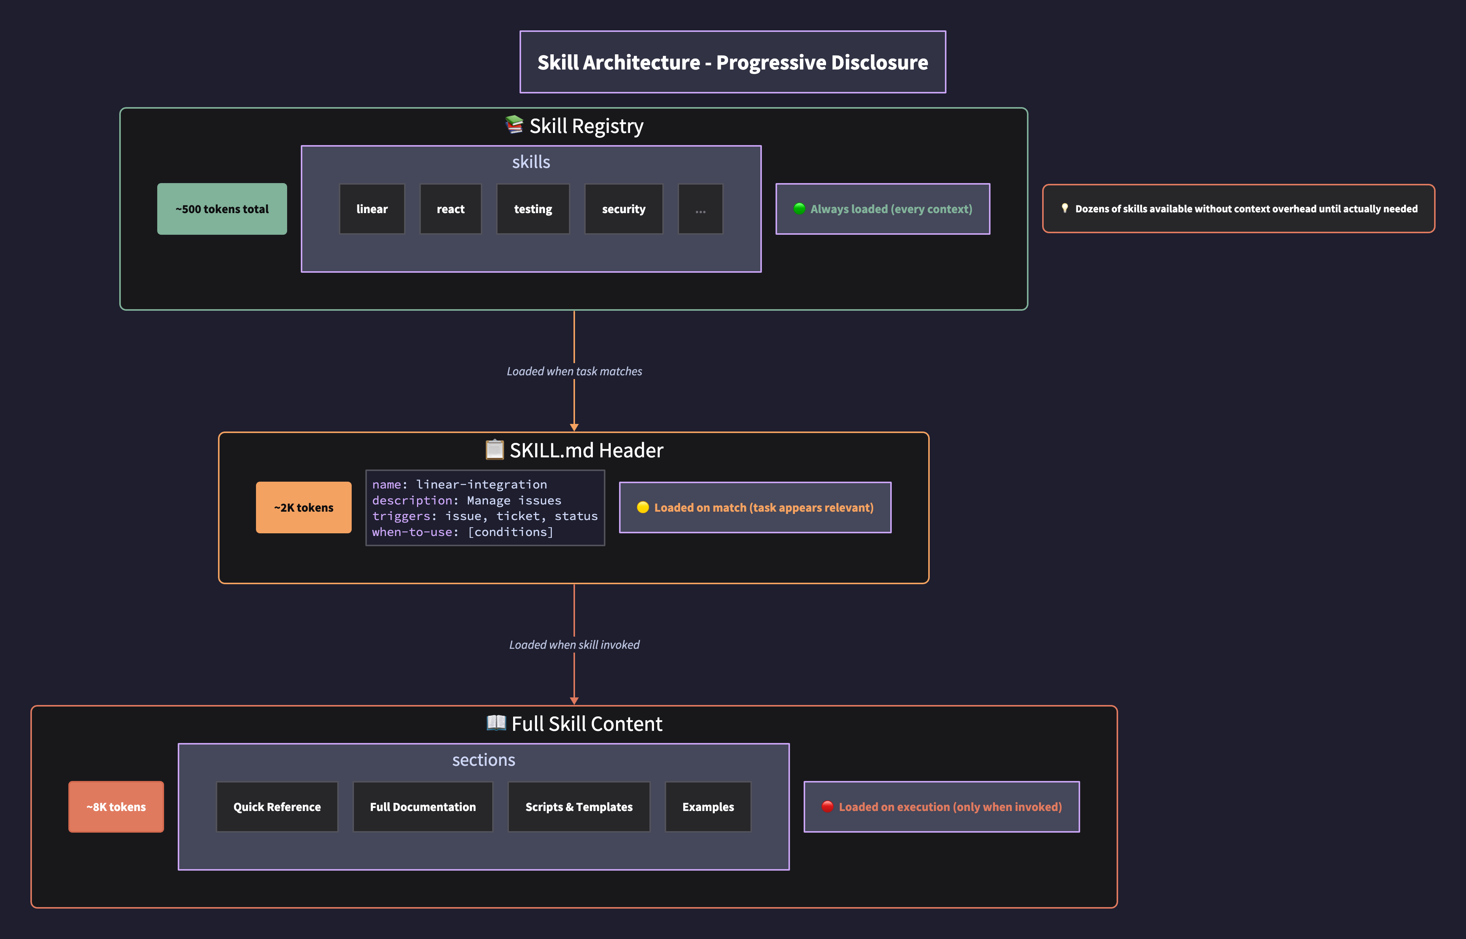Click the green ~500 tokens total swatch
Viewport: 1466px width, 939px height.
click(222, 209)
